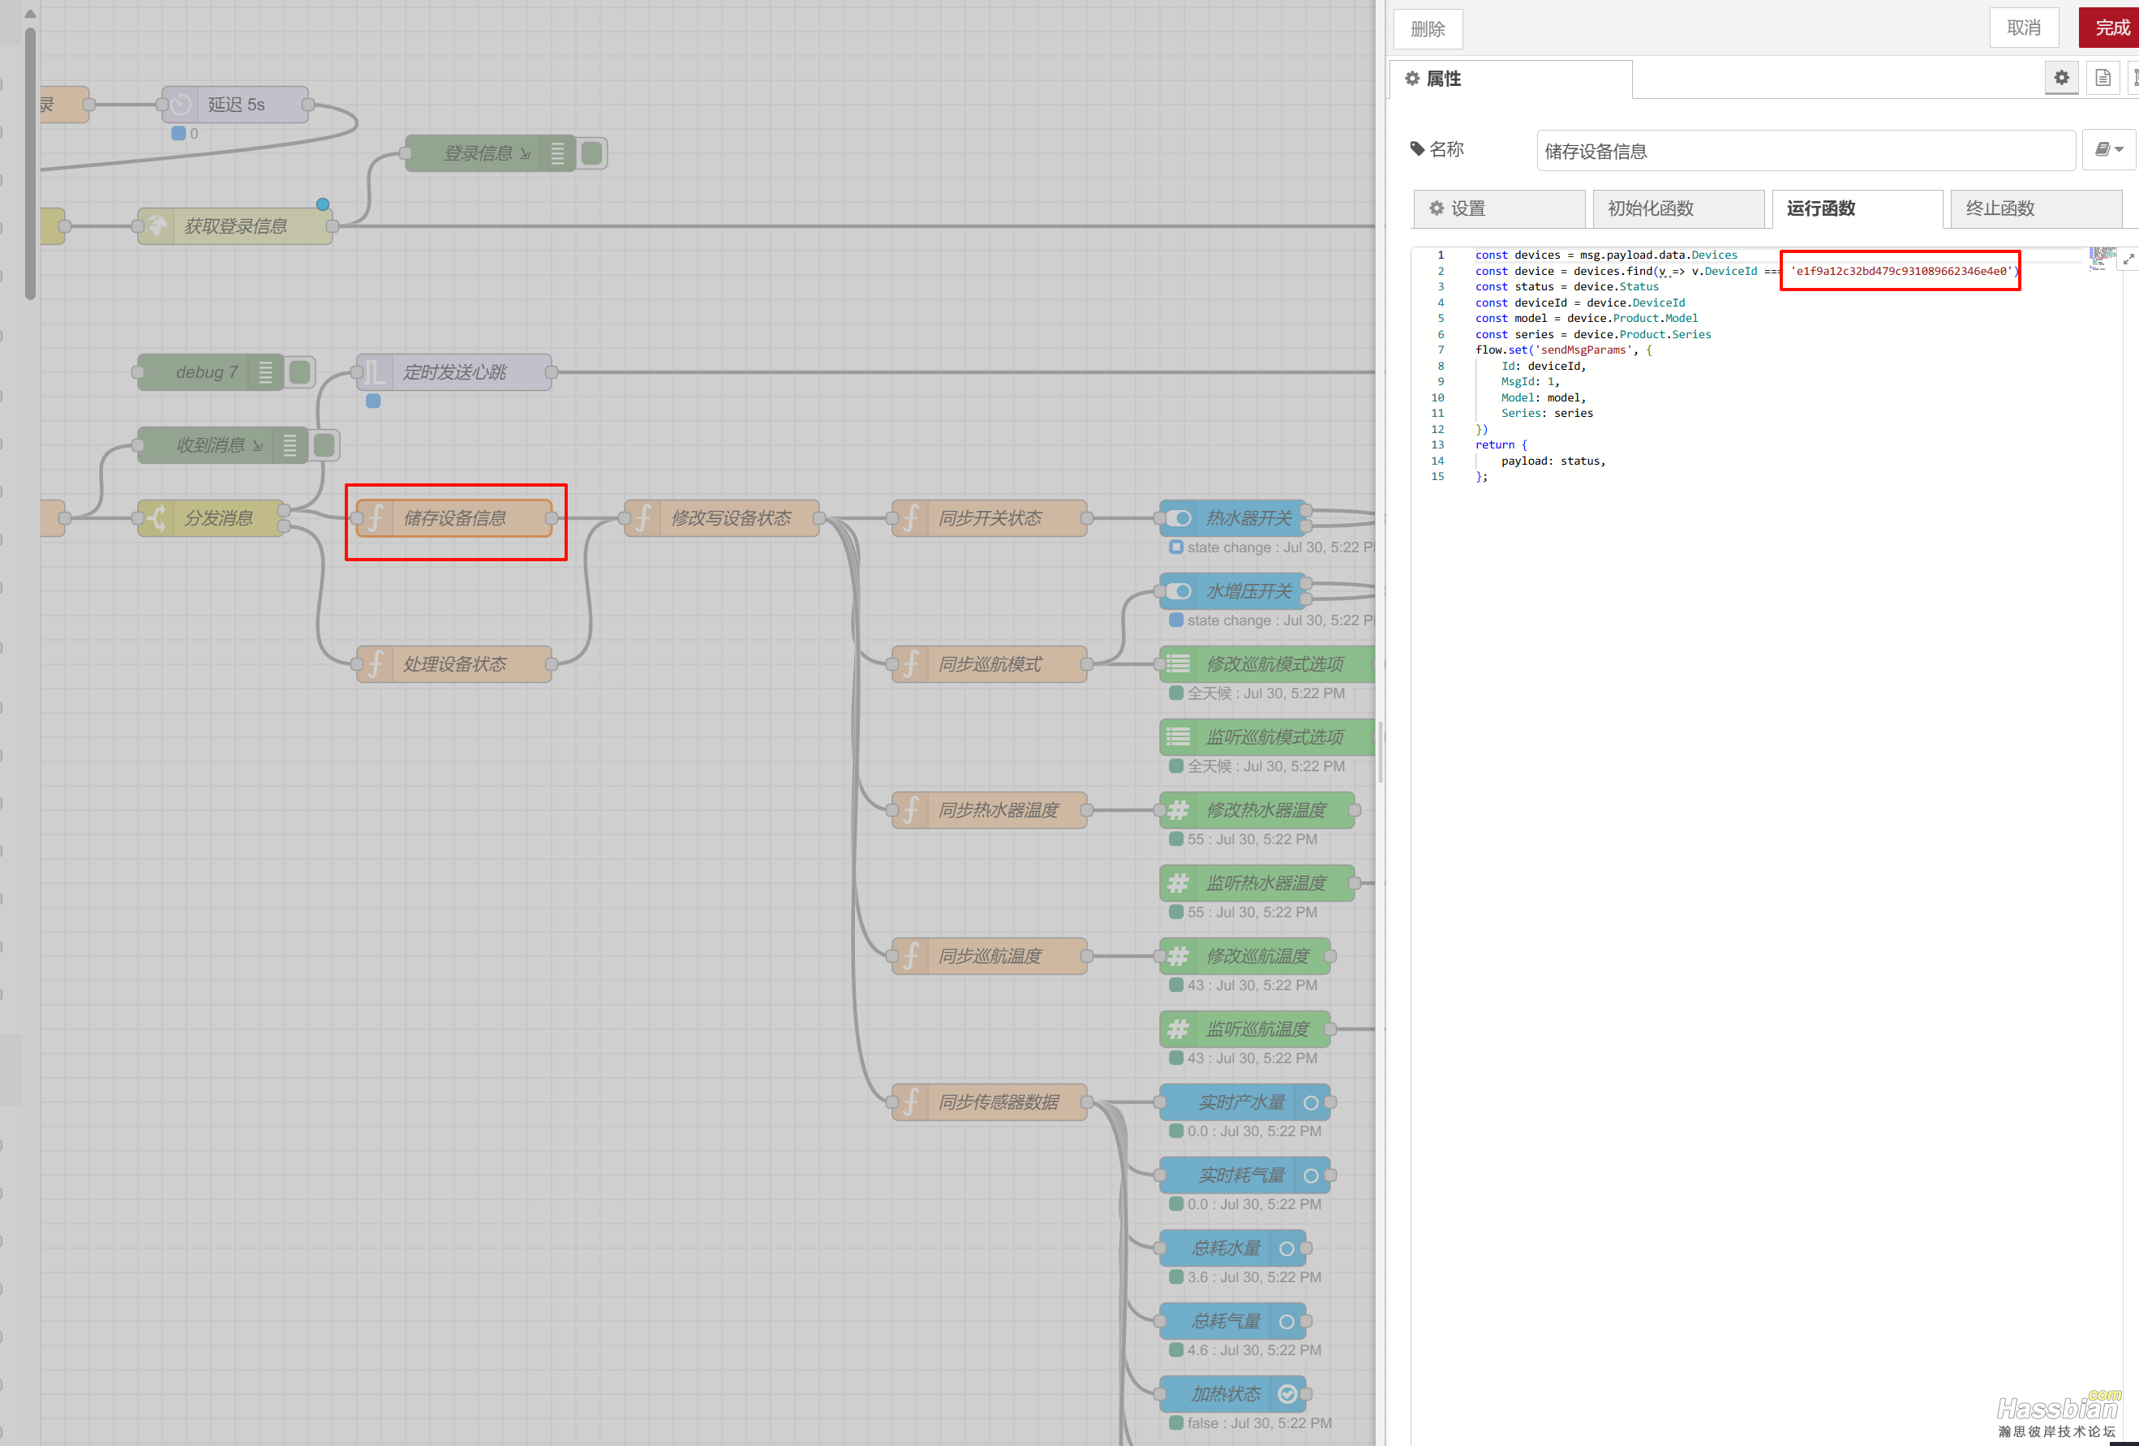Click the 水增压开关 switch node icon

[1179, 591]
